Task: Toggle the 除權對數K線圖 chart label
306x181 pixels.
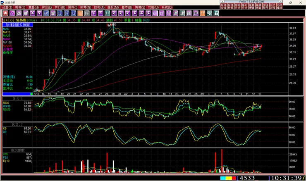Action: pos(19,25)
